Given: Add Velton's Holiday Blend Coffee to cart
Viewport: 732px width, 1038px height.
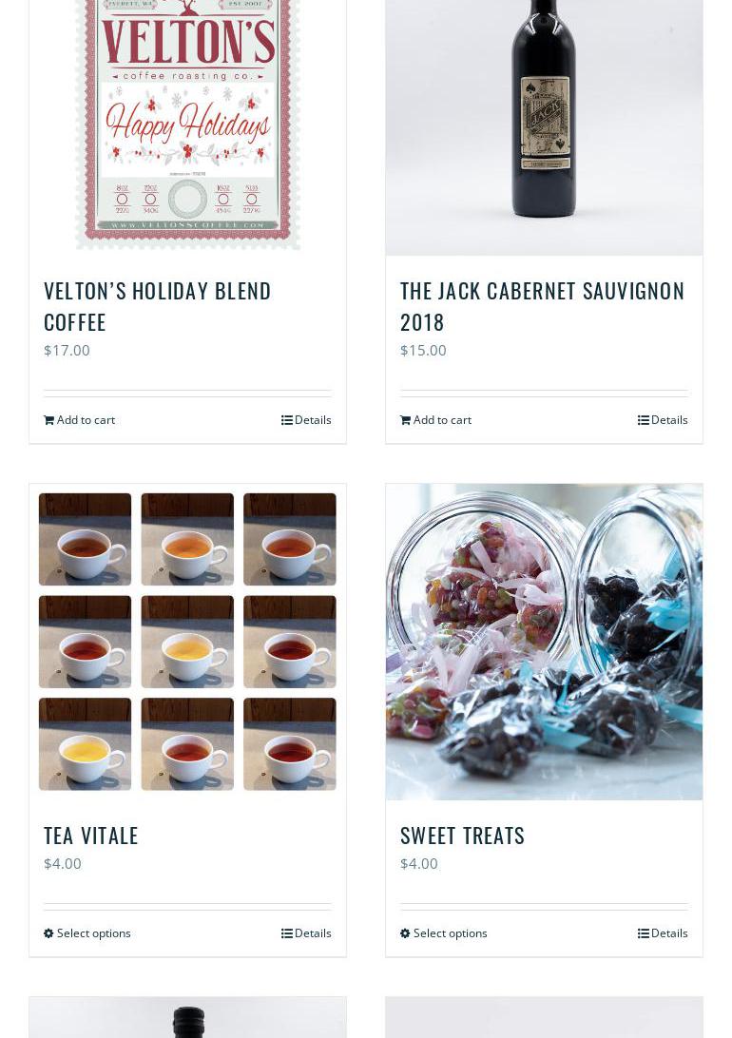Looking at the screenshot, I should pos(80,420).
